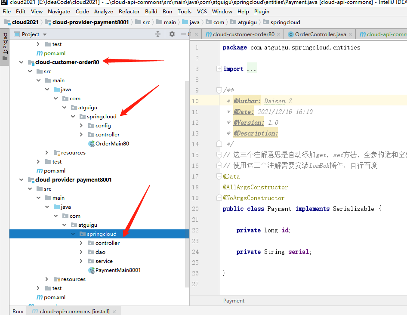Viewport: 407px width, 315px height.
Task: Collapse the Javadoc comment fold at line 9
Action: pyautogui.click(x=219, y=90)
